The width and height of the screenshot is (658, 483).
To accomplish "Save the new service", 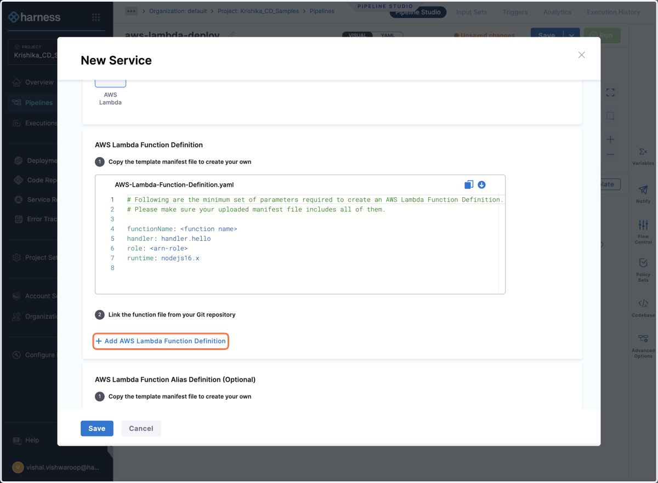I will coord(97,428).
